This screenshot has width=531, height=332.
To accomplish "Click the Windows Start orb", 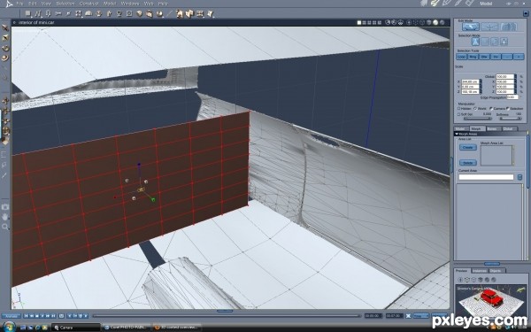I will click(9, 328).
